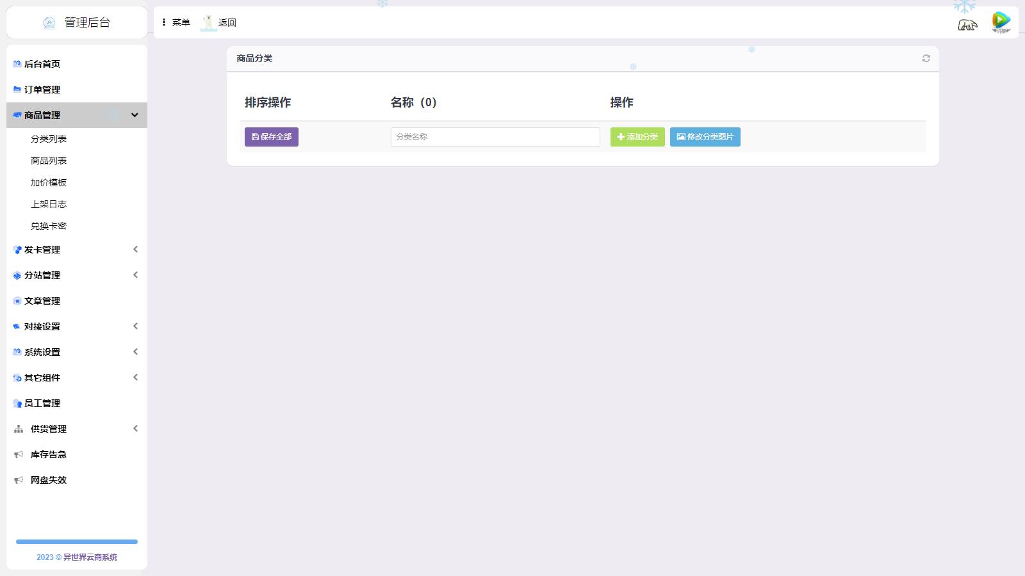Click the 名称（0） column header
Viewport: 1025px width, 576px height.
coord(414,102)
